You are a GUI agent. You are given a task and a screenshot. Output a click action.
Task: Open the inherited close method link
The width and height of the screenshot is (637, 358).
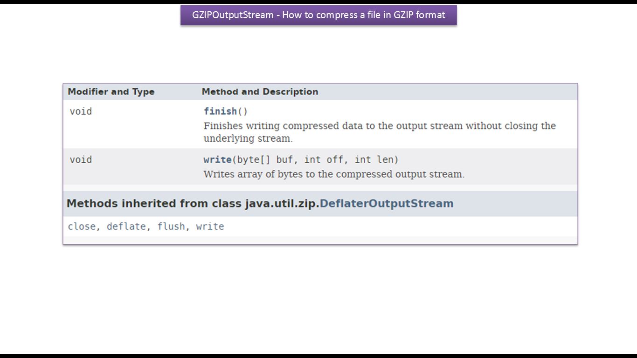click(x=82, y=227)
